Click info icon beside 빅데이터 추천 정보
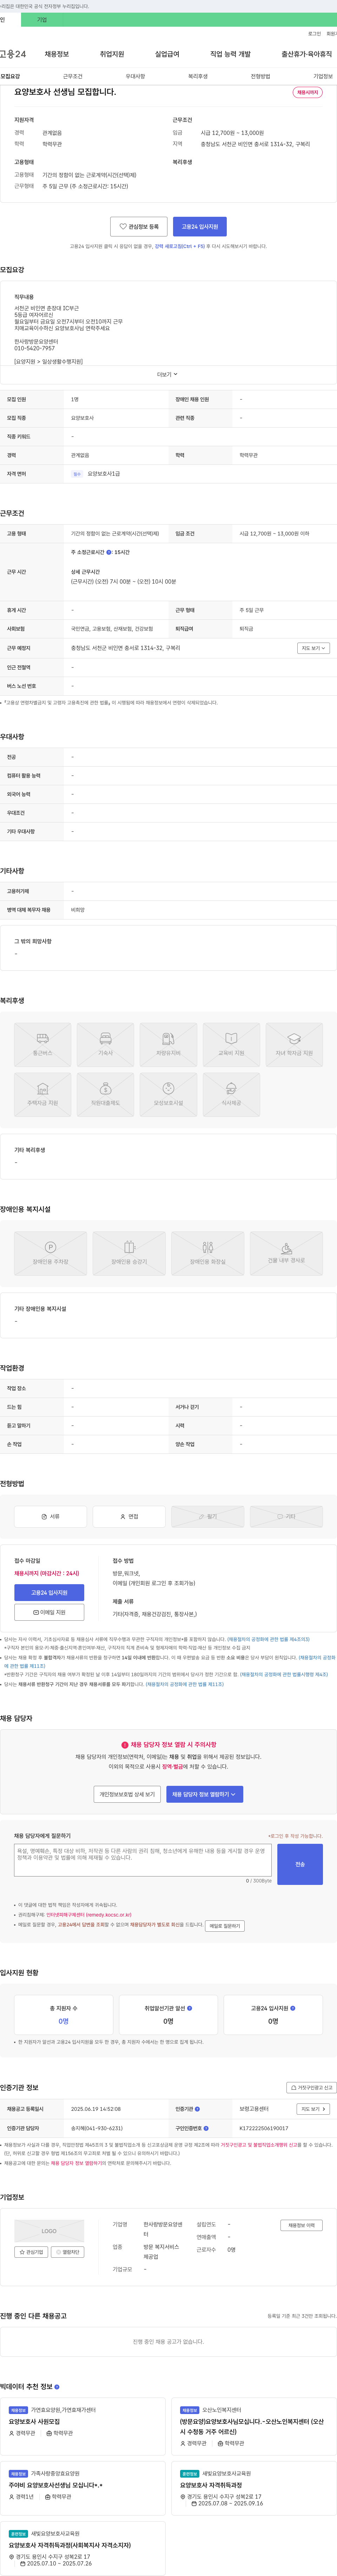The image size is (337, 2576). tap(57, 2387)
